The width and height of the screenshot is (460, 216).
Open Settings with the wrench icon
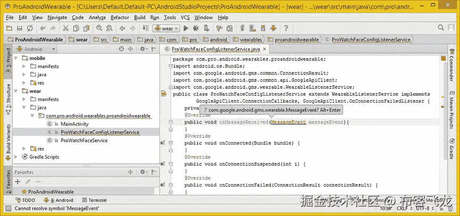[220, 28]
